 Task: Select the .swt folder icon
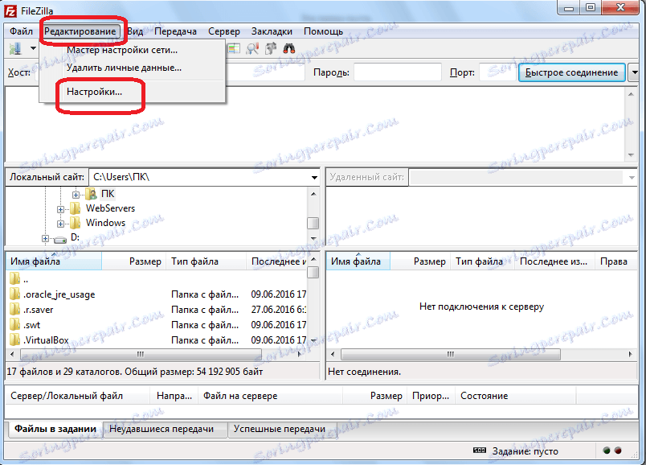click(14, 325)
